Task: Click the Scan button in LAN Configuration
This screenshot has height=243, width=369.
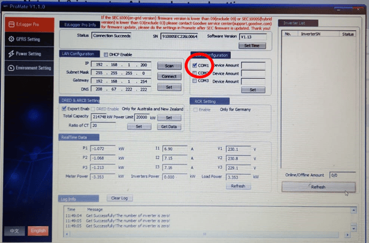Action: point(169,66)
